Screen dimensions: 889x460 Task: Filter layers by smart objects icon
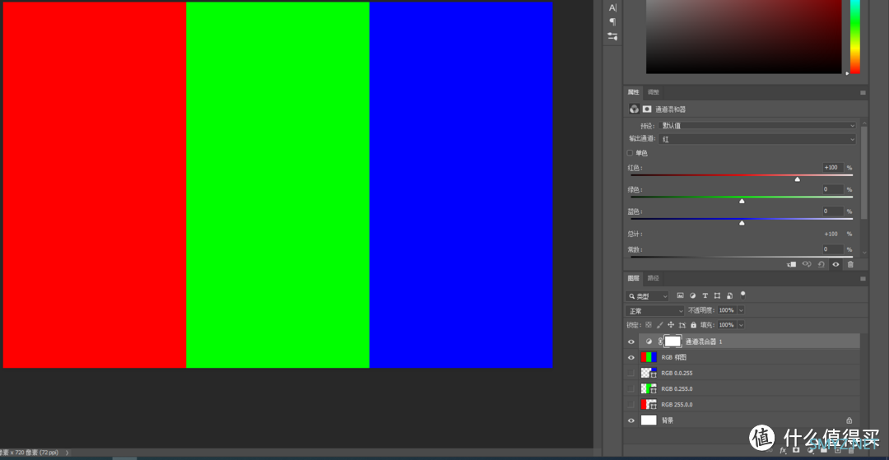(729, 295)
